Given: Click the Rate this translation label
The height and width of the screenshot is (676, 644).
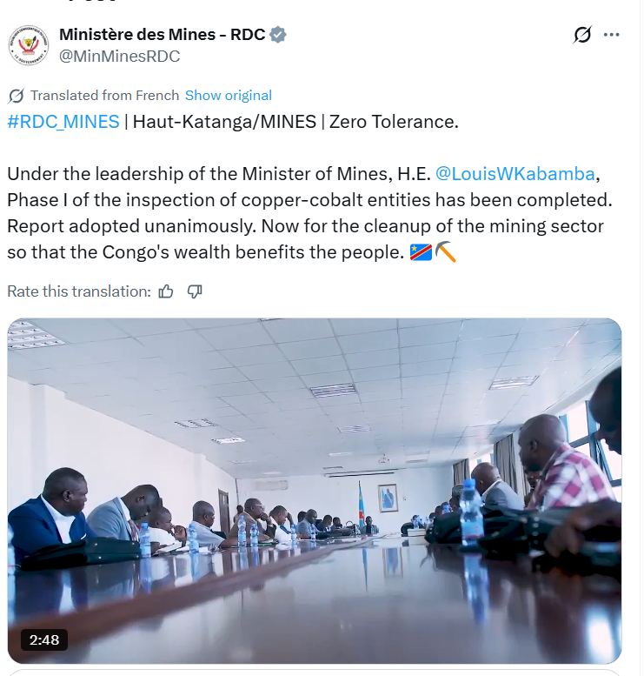Looking at the screenshot, I should 78,291.
